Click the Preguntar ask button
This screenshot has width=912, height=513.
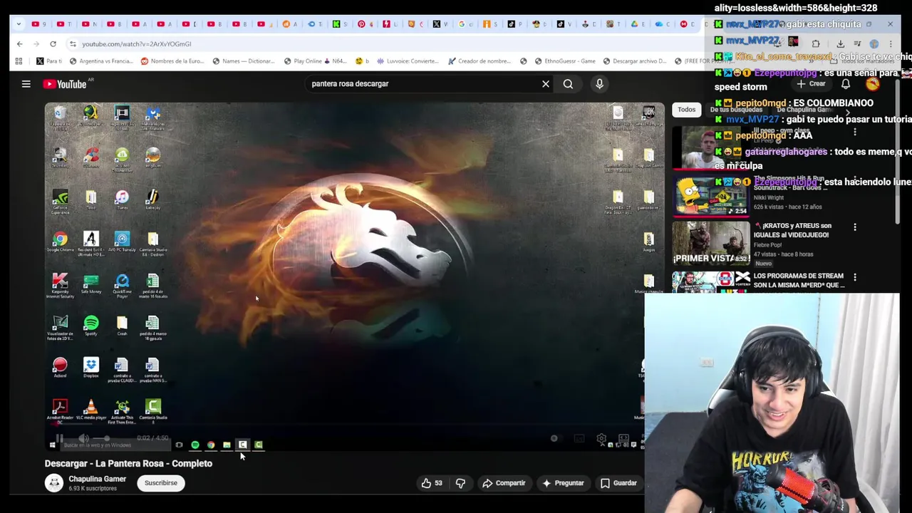click(562, 483)
